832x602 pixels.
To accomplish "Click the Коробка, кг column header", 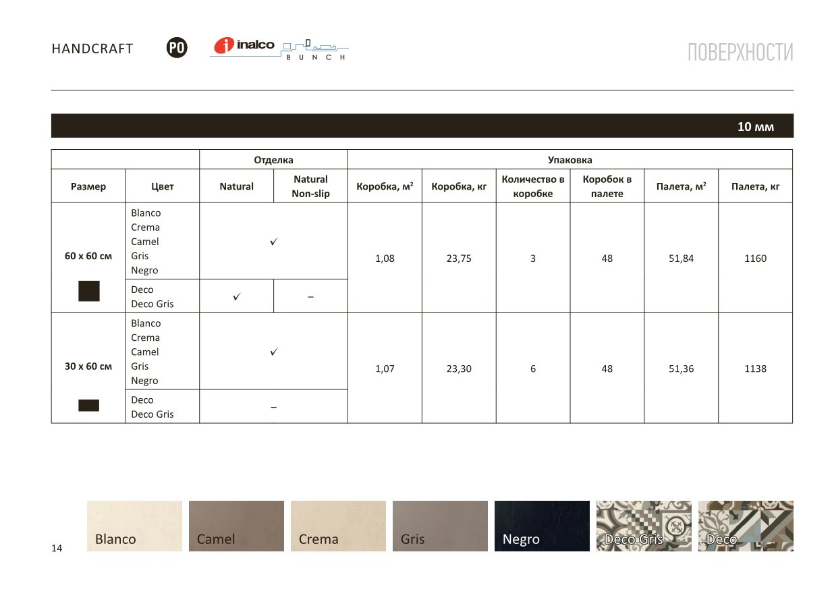I will pyautogui.click(x=459, y=186).
